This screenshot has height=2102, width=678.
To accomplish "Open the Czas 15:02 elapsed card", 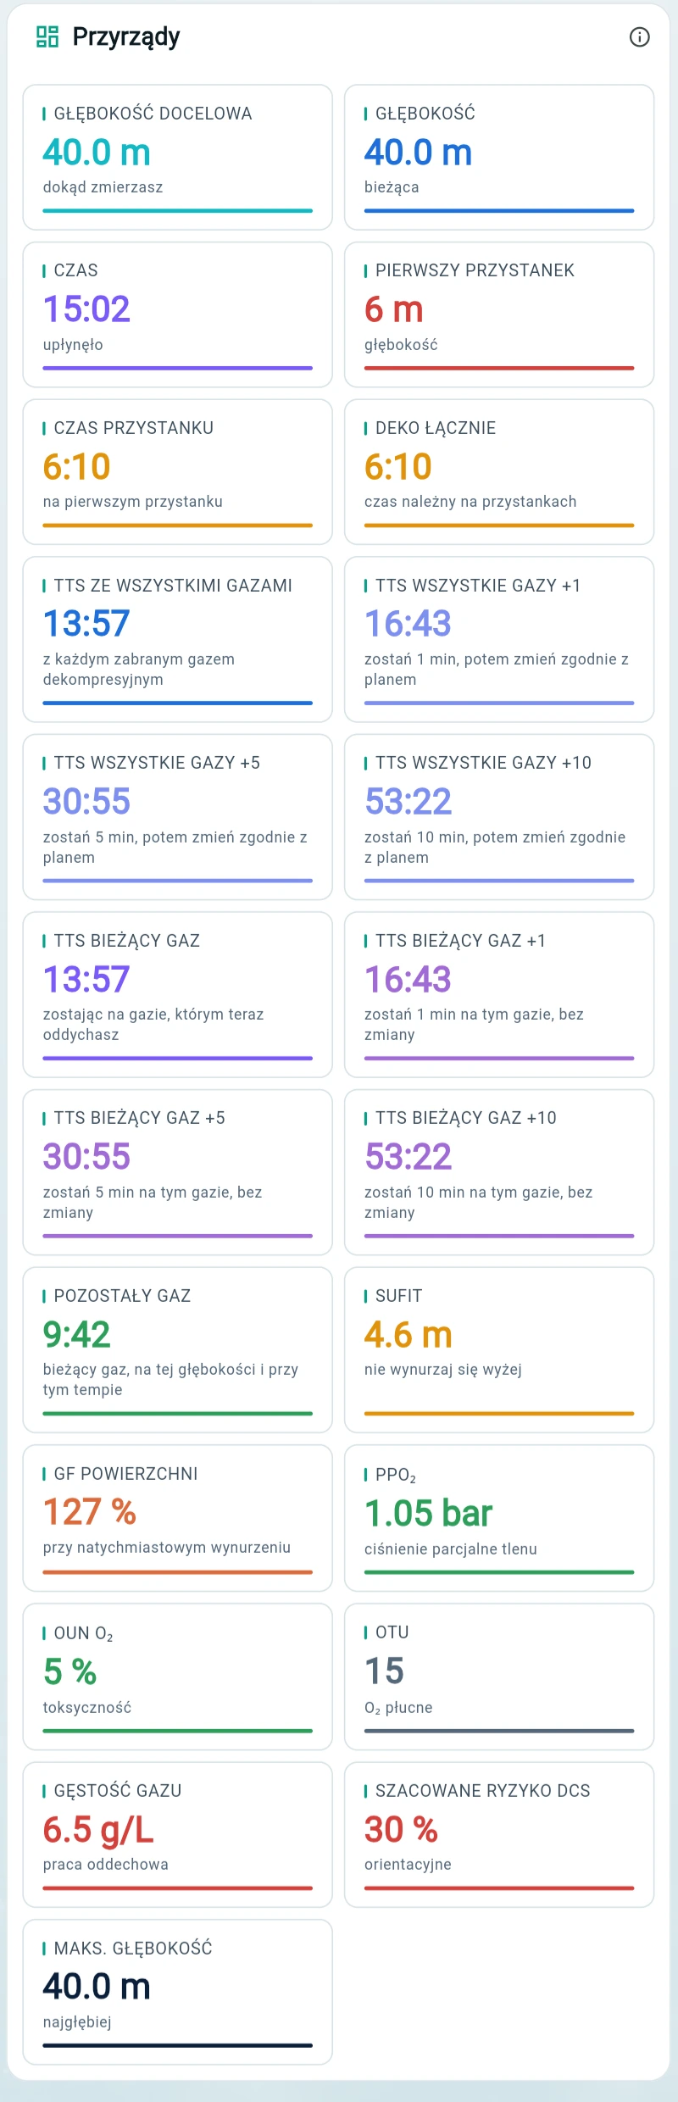I will coord(178,314).
